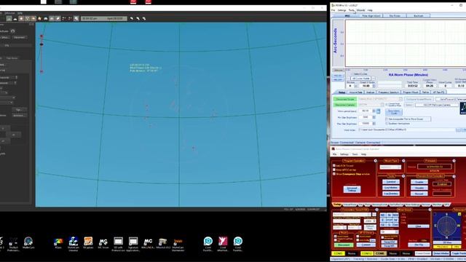Open the Program Mount tab
The height and width of the screenshot is (262, 466).
(x=411, y=92)
